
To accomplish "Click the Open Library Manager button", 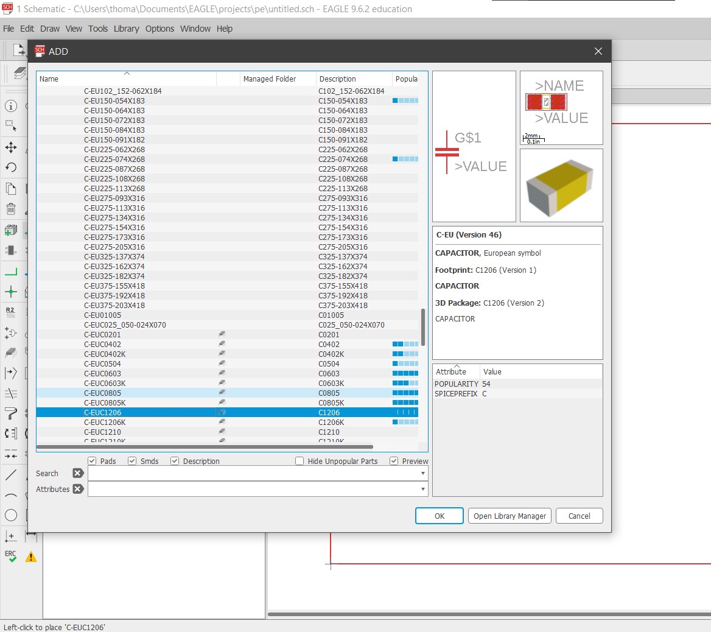I will click(x=510, y=516).
